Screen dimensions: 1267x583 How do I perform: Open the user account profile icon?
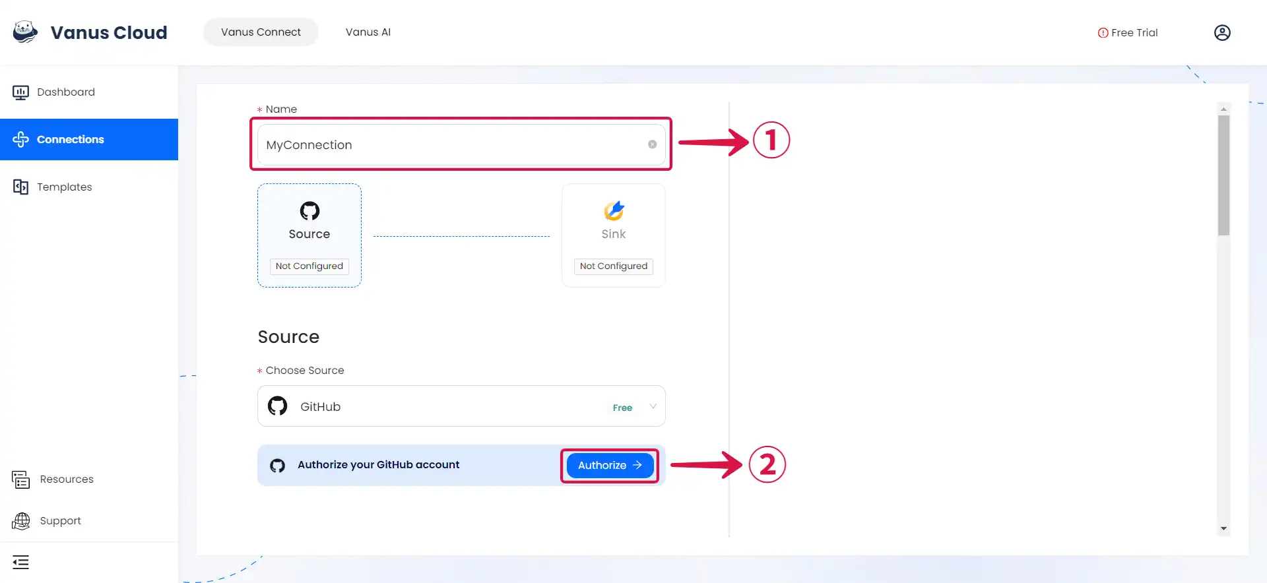pyautogui.click(x=1222, y=32)
